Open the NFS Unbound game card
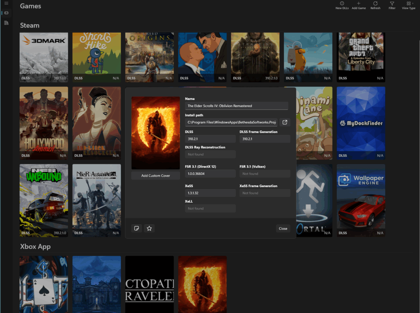This screenshot has height=313, width=420. pyautogui.click(x=43, y=201)
